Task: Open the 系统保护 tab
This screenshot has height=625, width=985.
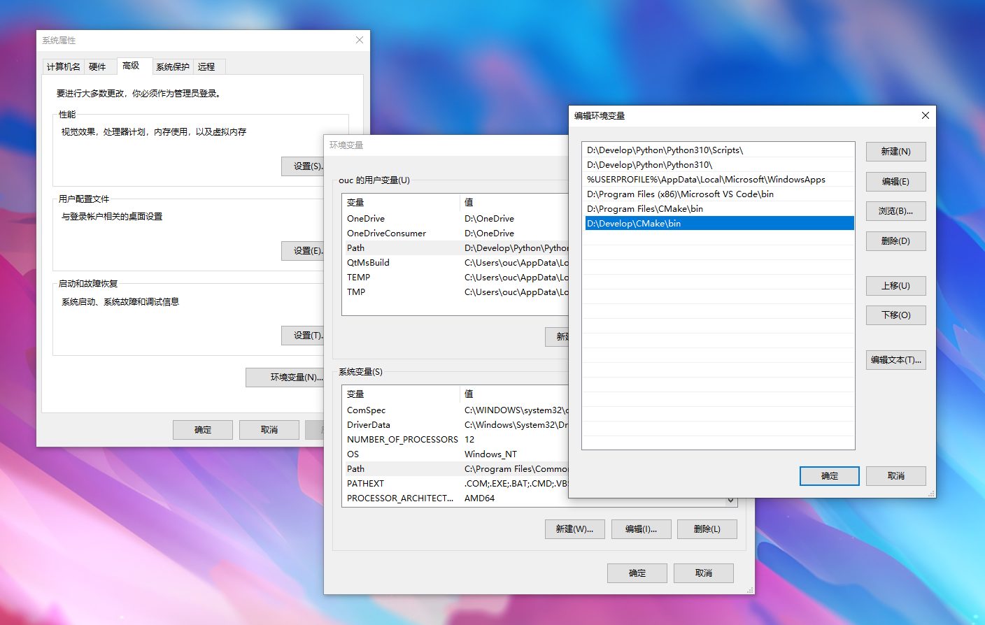Action: [172, 66]
